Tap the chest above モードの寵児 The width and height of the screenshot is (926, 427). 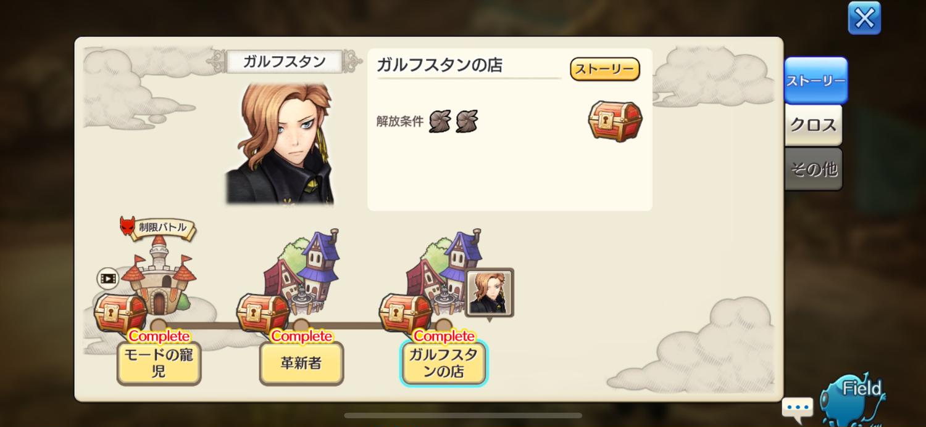click(121, 313)
